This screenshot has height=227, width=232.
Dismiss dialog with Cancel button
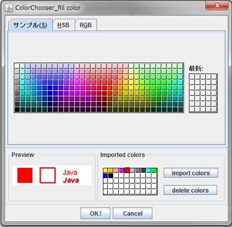(x=133, y=213)
